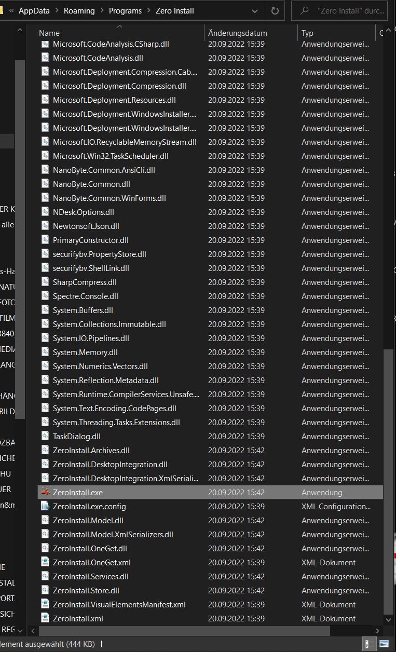Select ZeroInstall.OneGet.dll file name
The image size is (396, 652).
[90, 549]
